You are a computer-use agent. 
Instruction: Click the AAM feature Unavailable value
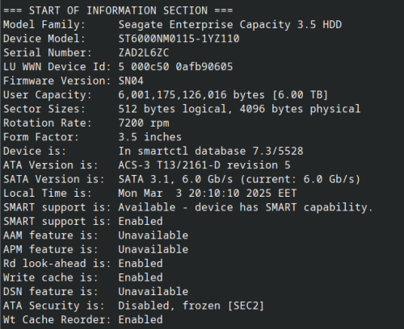154,235
